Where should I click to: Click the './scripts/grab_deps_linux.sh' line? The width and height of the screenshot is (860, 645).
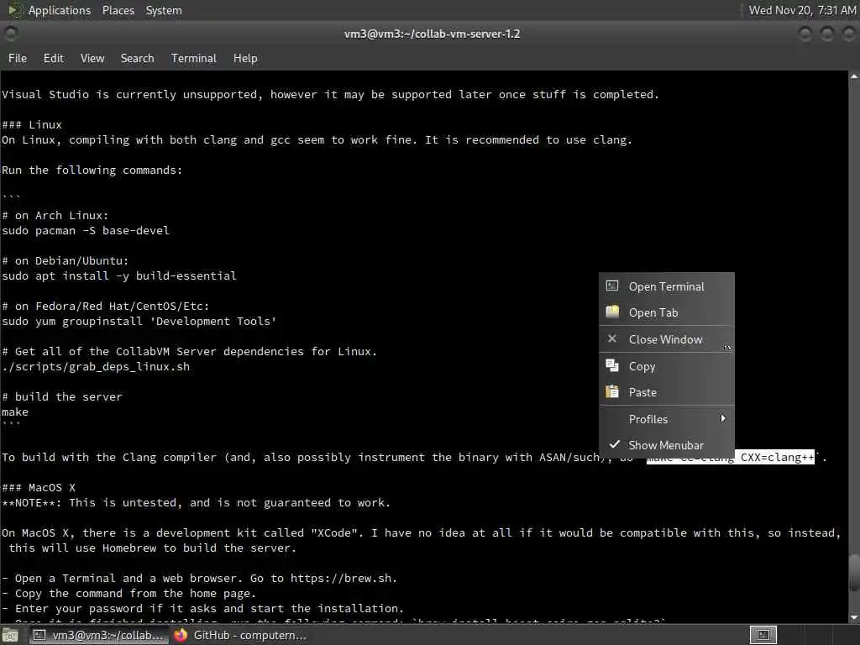pos(96,366)
